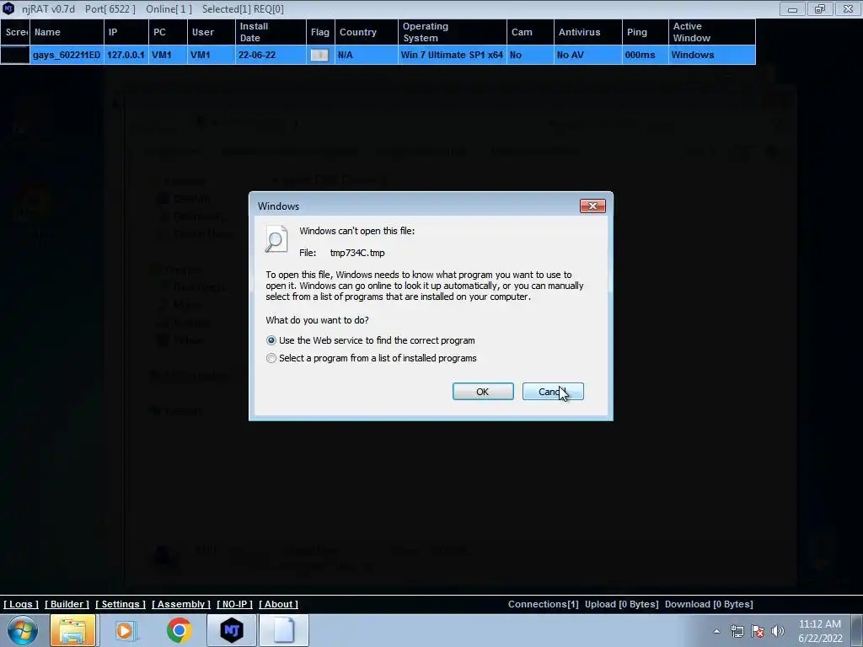The image size is (863, 647).
Task: Click the blank file taskbar icon
Action: click(284, 630)
